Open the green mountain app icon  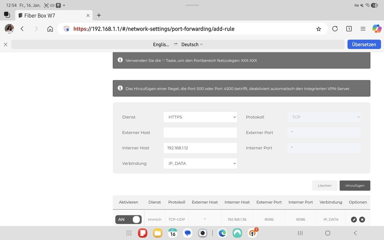tap(237, 233)
